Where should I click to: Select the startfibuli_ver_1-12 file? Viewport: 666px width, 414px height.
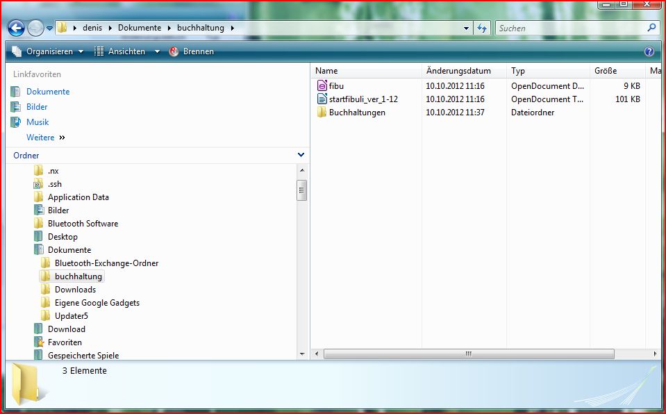363,99
